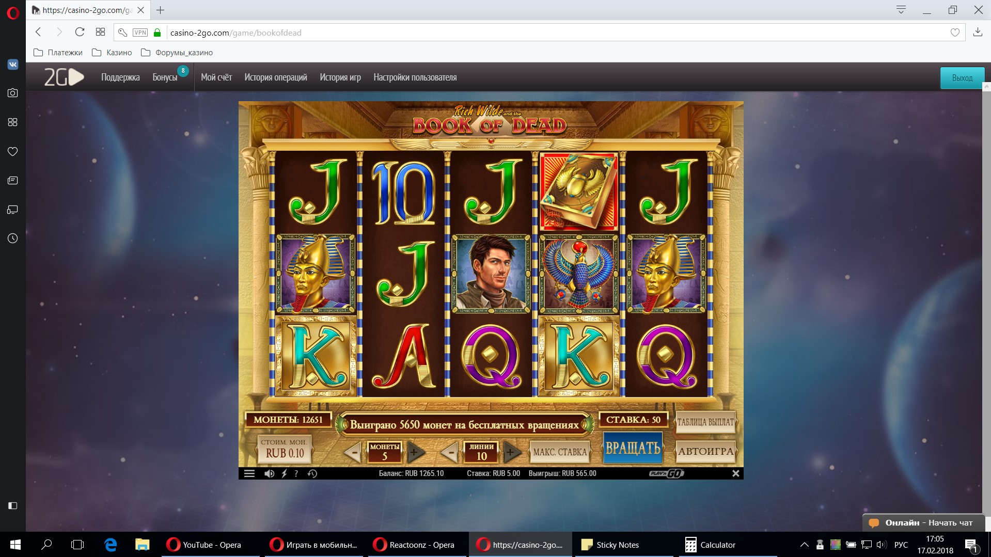
Task: Increase lines with plus arrow
Action: click(x=511, y=453)
